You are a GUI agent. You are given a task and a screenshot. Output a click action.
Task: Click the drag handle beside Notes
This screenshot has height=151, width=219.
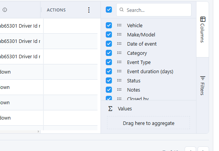pyautogui.click(x=119, y=90)
